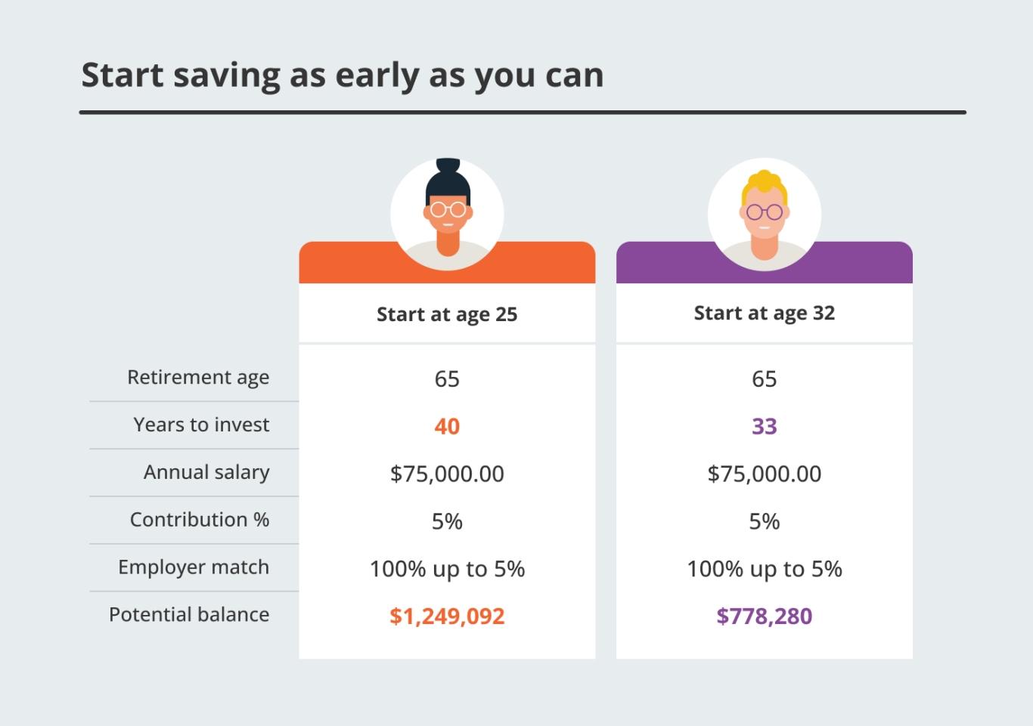Select the 'Retirement age' row label
The image size is (1033, 726).
pos(198,377)
